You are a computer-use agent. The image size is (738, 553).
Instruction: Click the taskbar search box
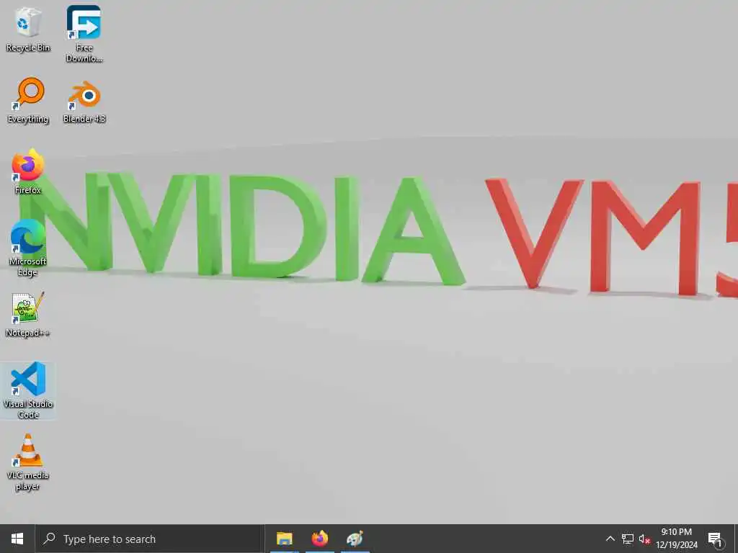pos(150,539)
